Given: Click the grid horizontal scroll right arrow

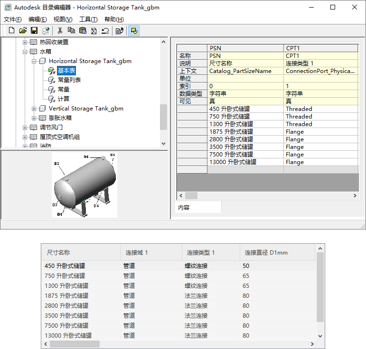Looking at the screenshot, I should (x=355, y=195).
